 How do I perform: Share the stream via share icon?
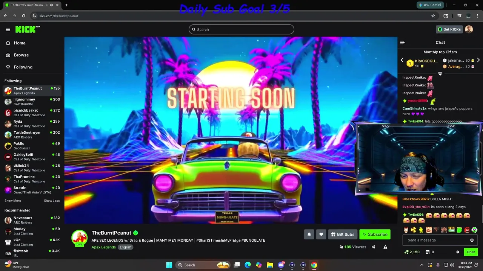pyautogui.click(x=373, y=247)
